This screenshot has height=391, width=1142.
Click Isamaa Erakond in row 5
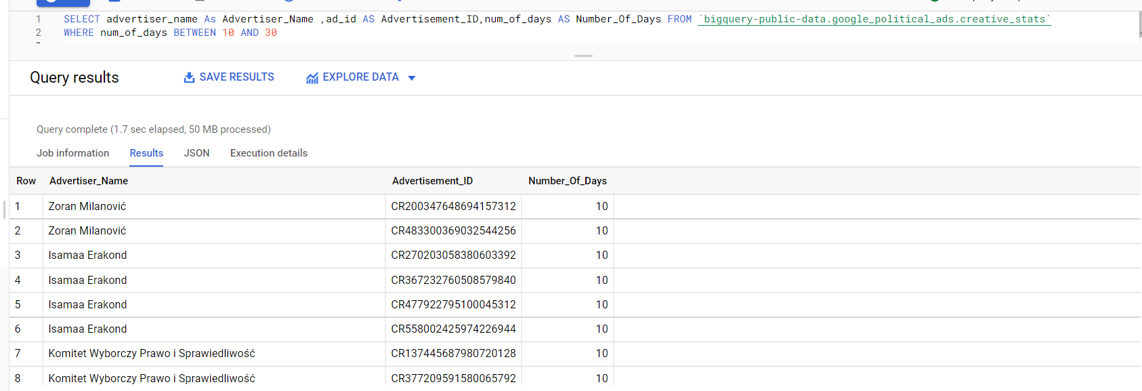tap(87, 304)
